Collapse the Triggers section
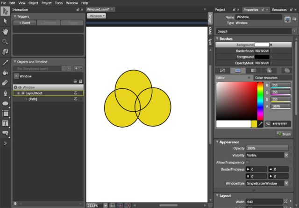 [x=15, y=16]
